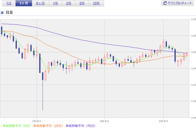Viewport: 196px width, 128px height.
Task: Open the 10年 chart period tab
Action: (96, 3)
